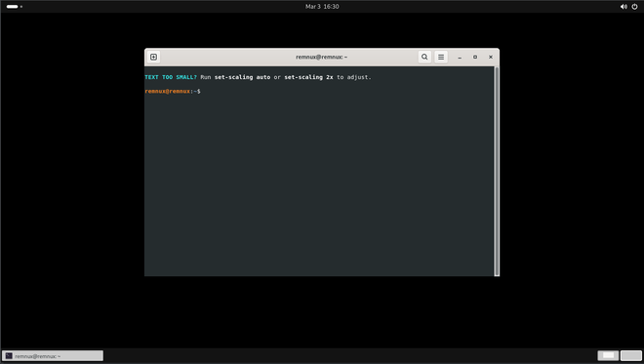Screen dimensions: 644x364
Task: Select the remnux@remnux taskbar window entry
Action: coord(53,356)
